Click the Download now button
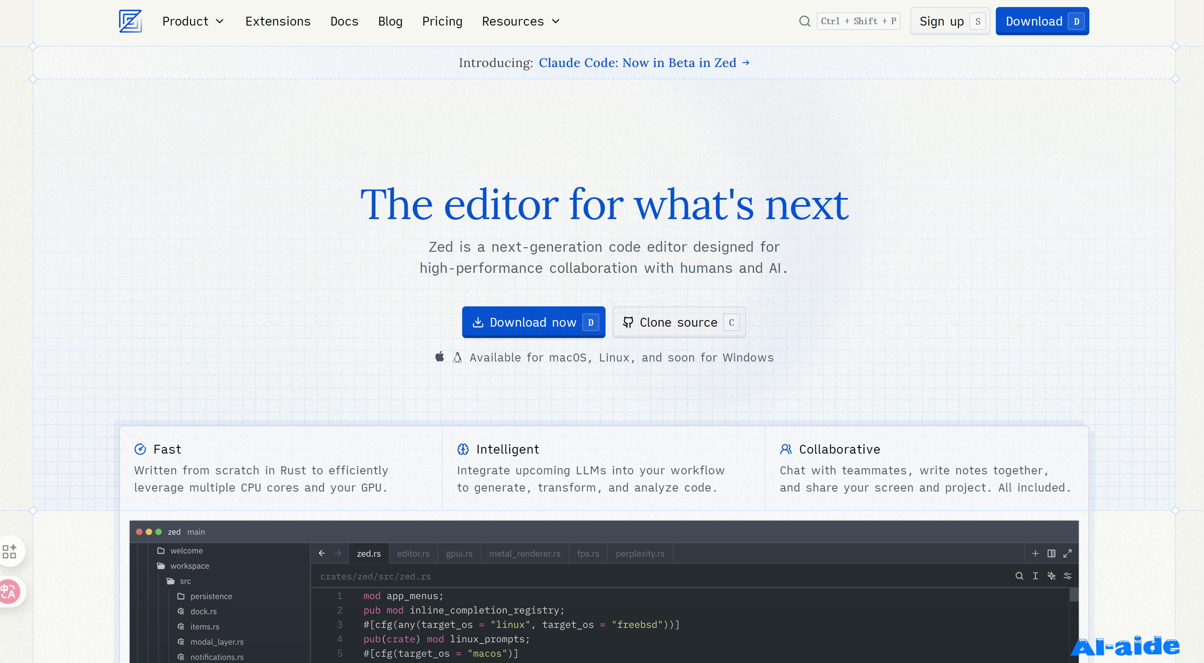 pos(533,322)
